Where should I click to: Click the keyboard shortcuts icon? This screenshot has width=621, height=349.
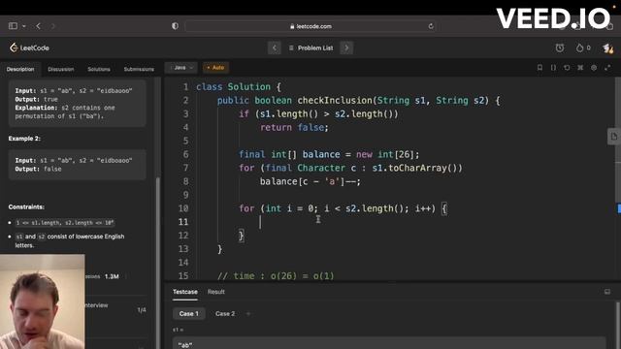(x=580, y=68)
